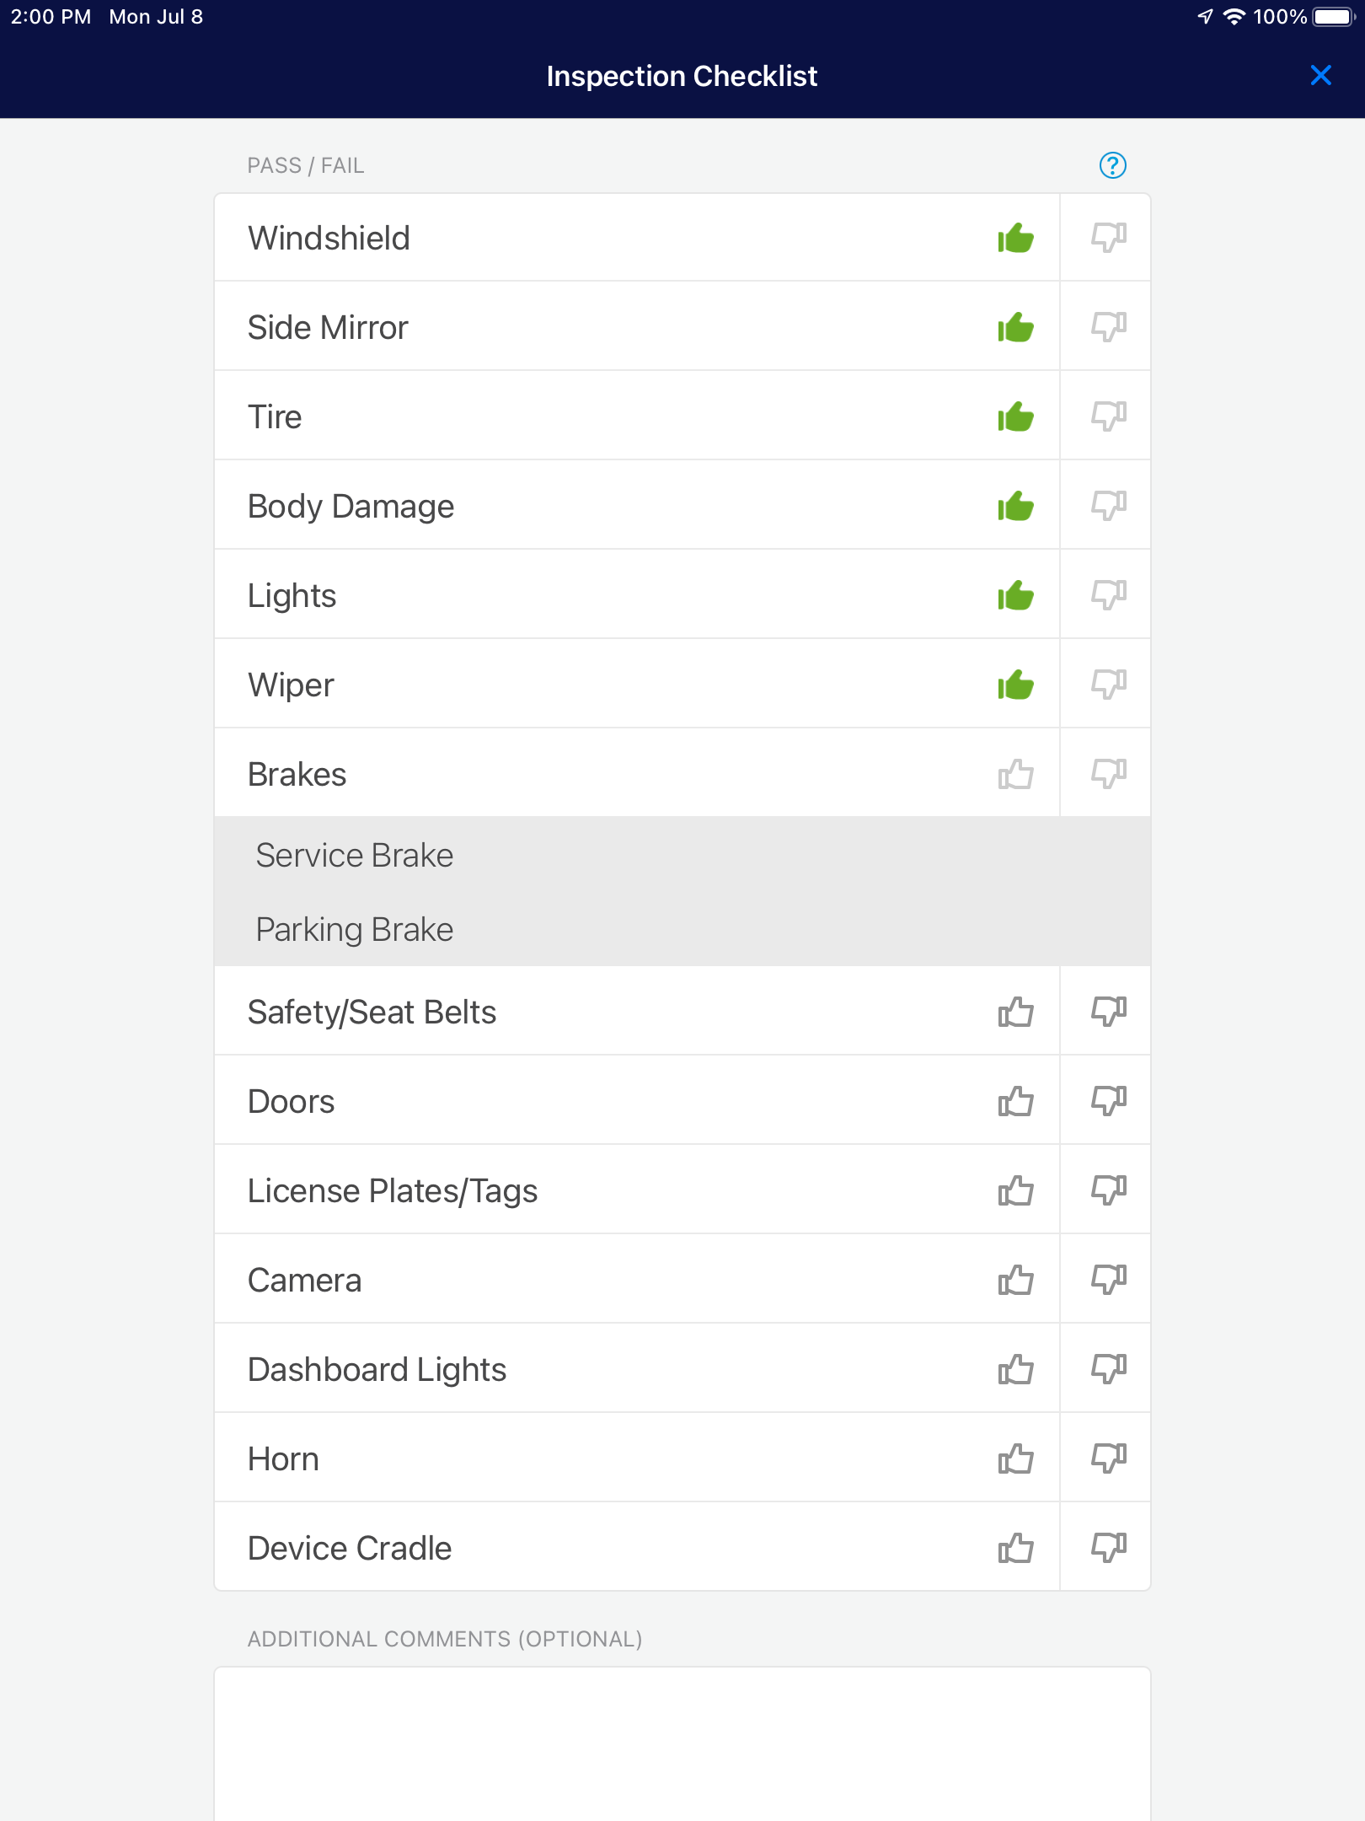
Task: Close the Inspection Checklist screen
Action: pos(1320,75)
